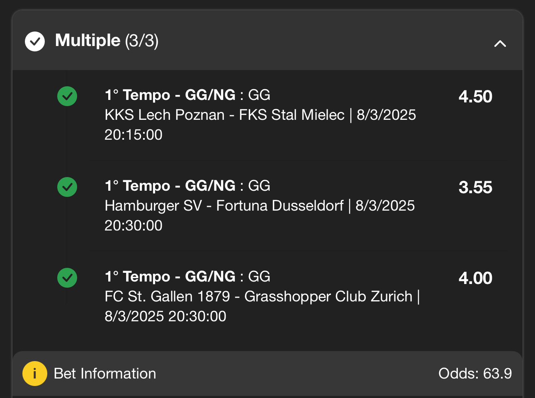Click the 20:15:00 Lech Poznan kickoff time
535x398 pixels.
[x=134, y=135]
